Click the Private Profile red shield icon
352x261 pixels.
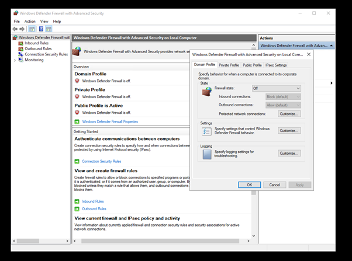coord(77,97)
